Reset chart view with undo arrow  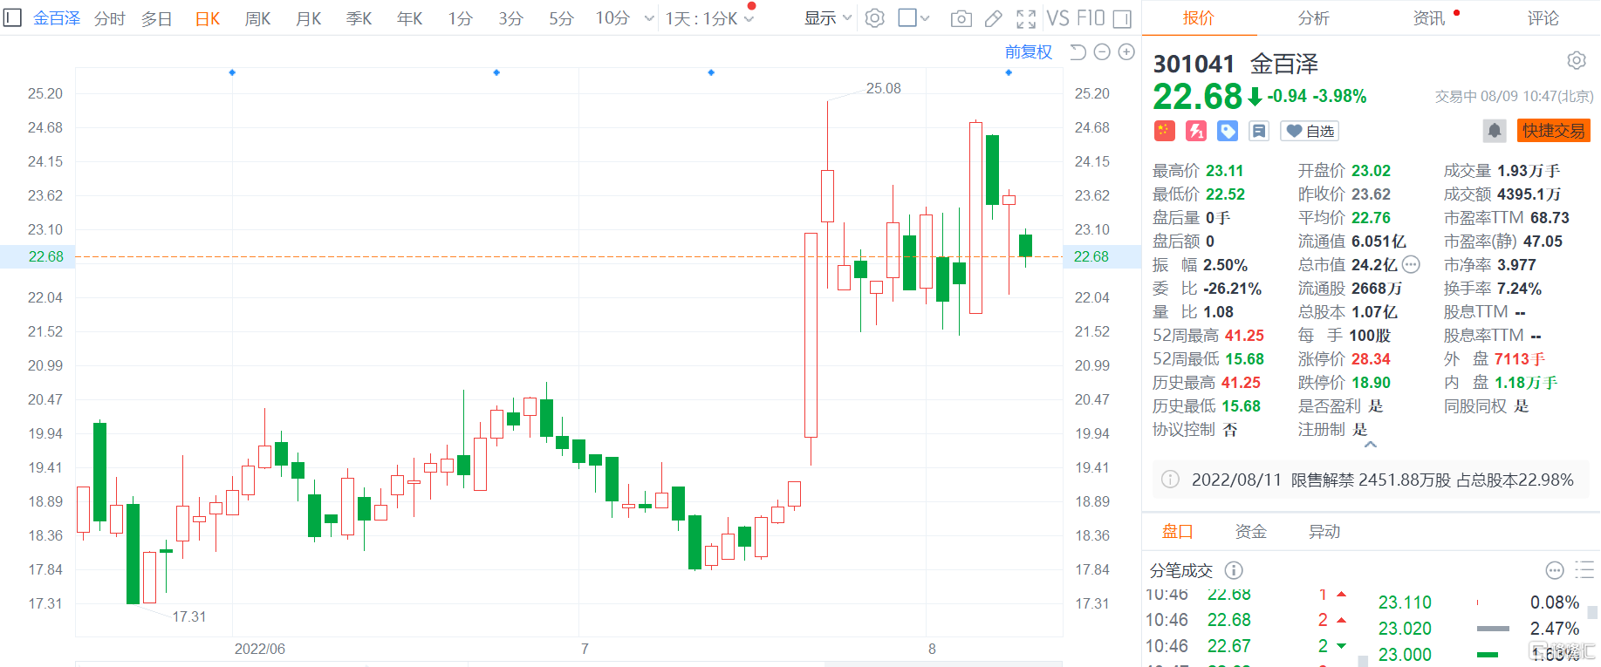click(1078, 52)
